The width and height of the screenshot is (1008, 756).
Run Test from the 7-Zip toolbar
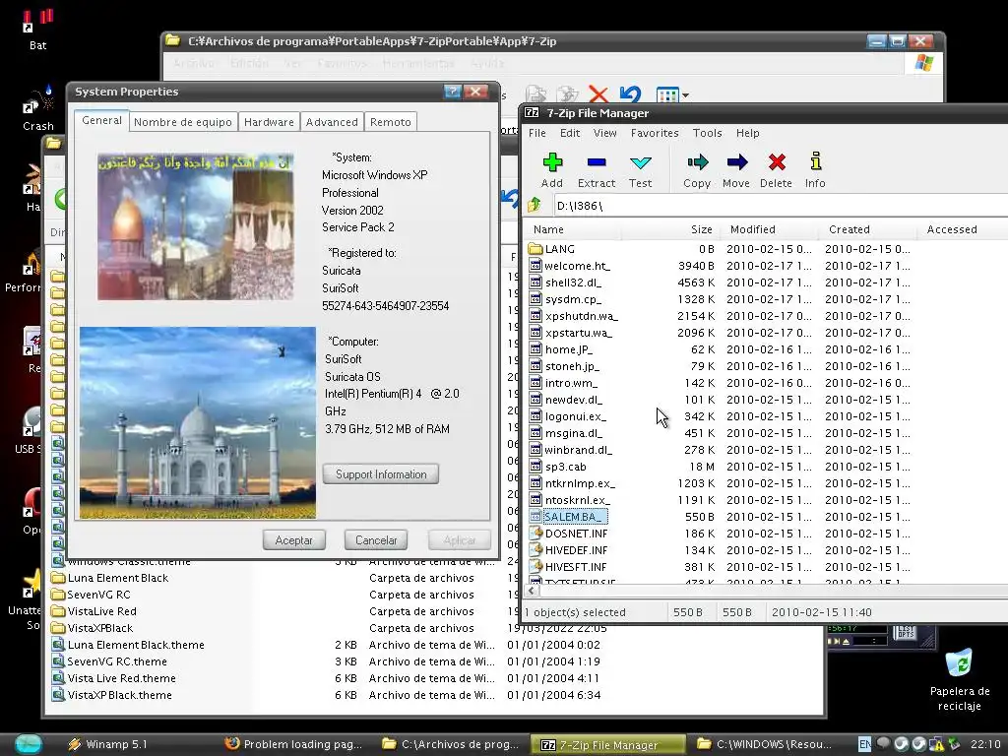tap(640, 170)
